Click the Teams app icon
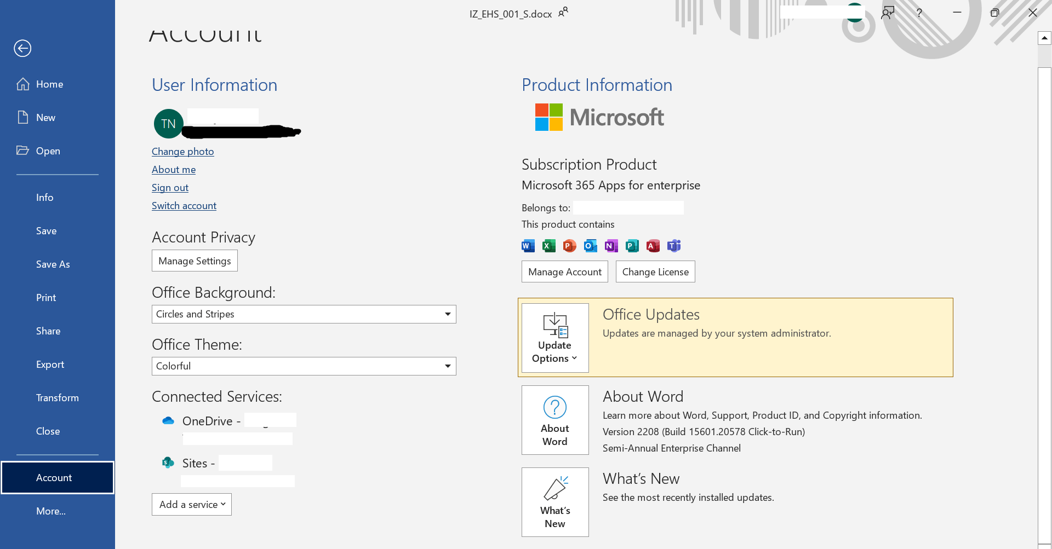The image size is (1052, 549). tap(674, 246)
